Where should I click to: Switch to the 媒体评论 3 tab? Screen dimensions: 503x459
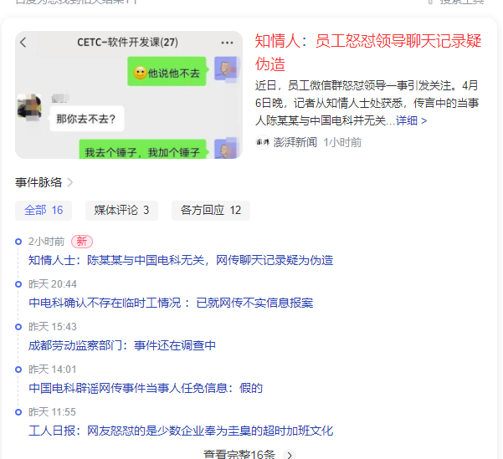121,210
